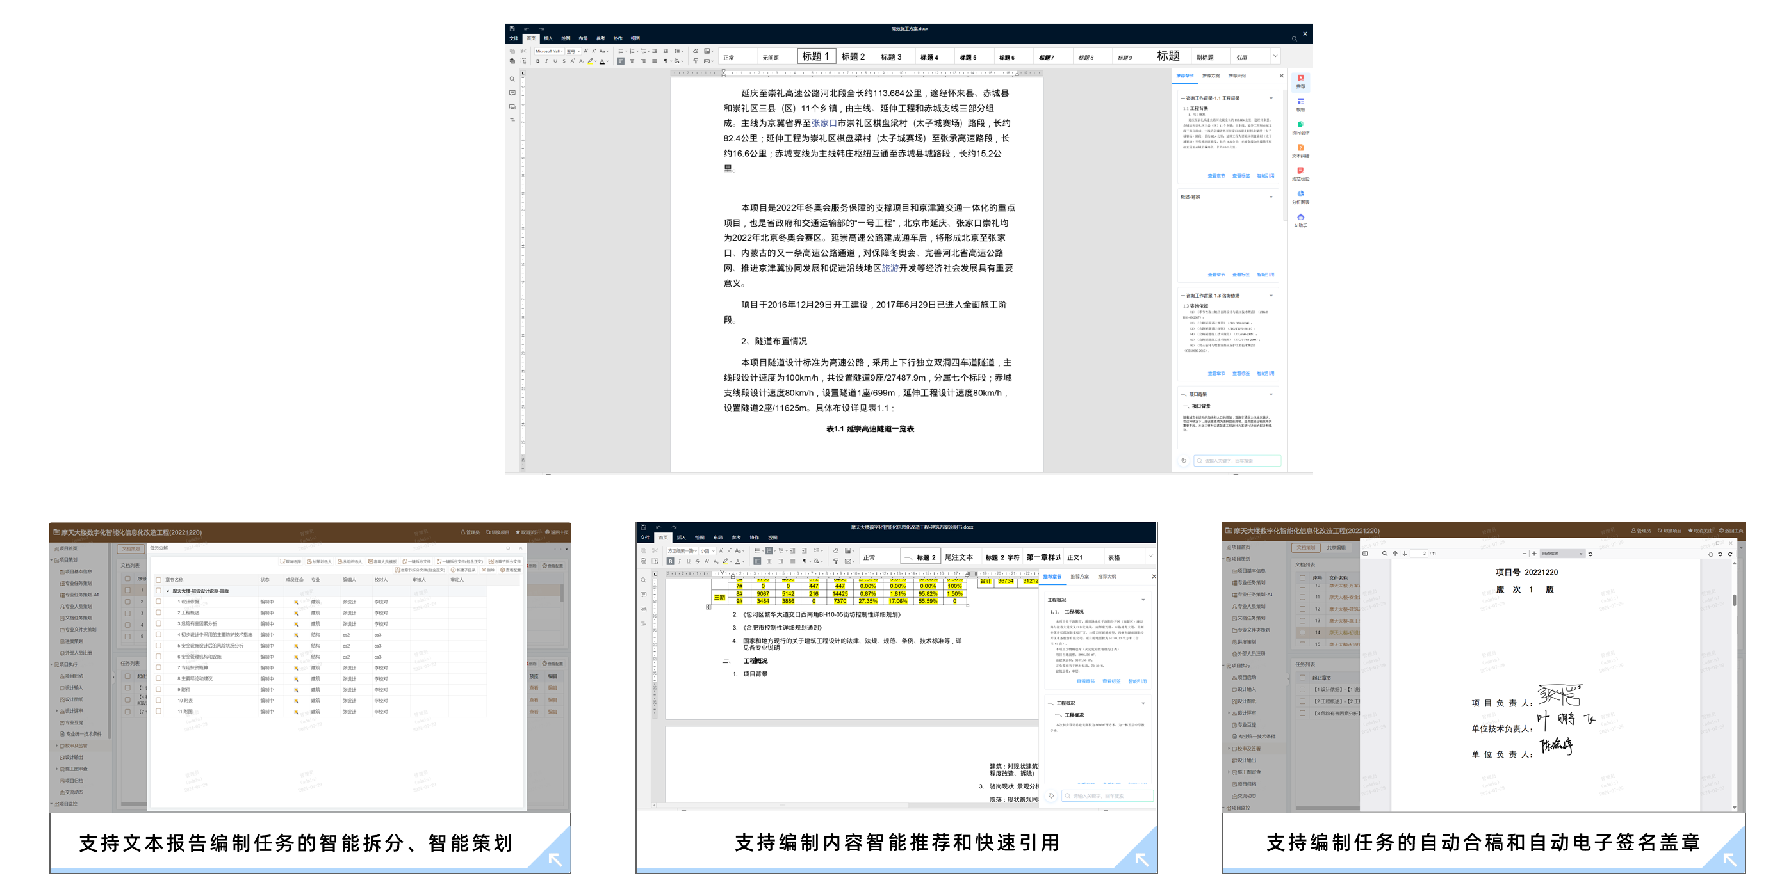Check the box for row 1 设计依据
This screenshot has height=894, width=1766.
pos(158,602)
